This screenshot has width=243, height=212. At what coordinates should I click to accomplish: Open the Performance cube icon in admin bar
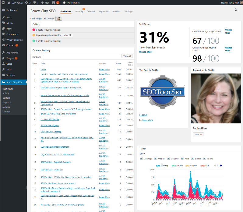pyautogui.click(x=64, y=3)
